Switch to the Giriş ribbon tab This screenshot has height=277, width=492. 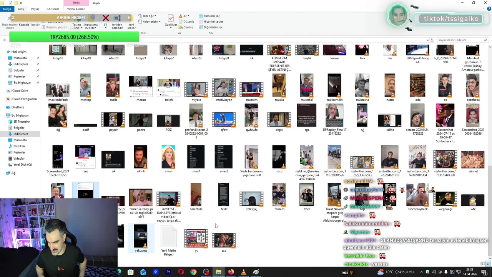21,9
